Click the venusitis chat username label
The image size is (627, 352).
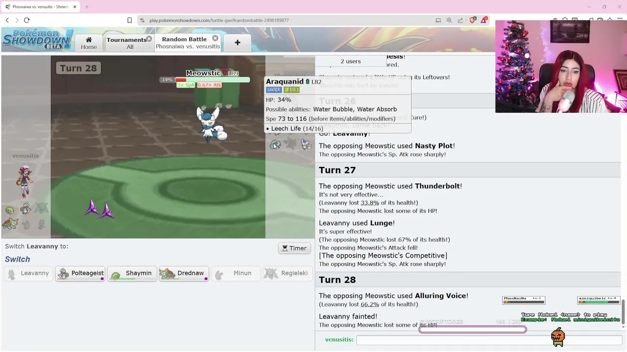[x=339, y=339]
